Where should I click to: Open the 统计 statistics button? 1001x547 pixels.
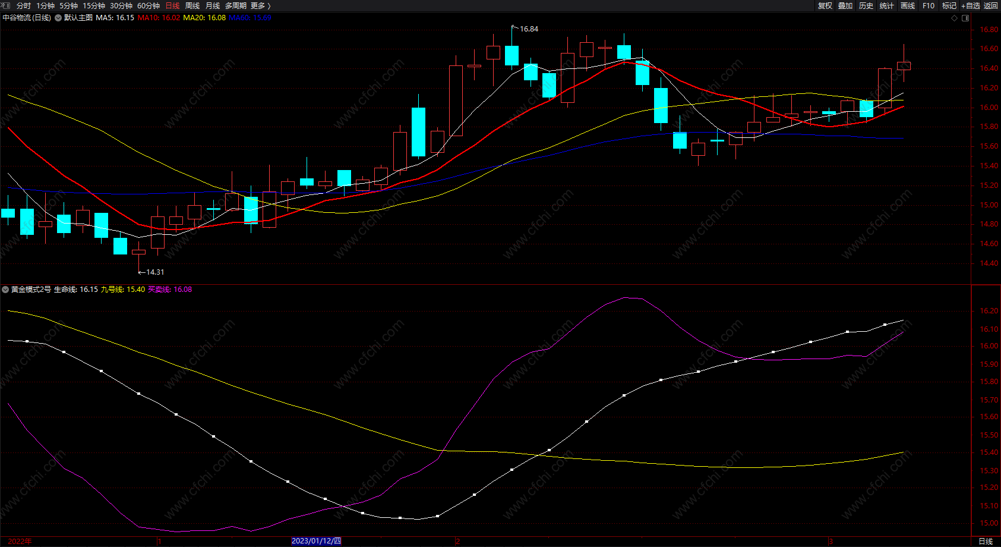(x=887, y=5)
